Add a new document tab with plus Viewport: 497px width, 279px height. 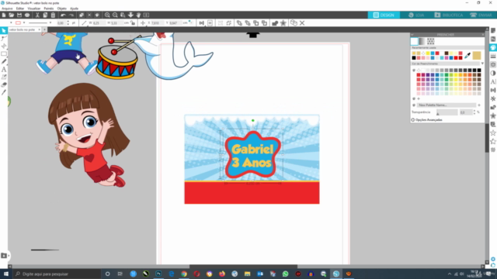click(x=45, y=29)
